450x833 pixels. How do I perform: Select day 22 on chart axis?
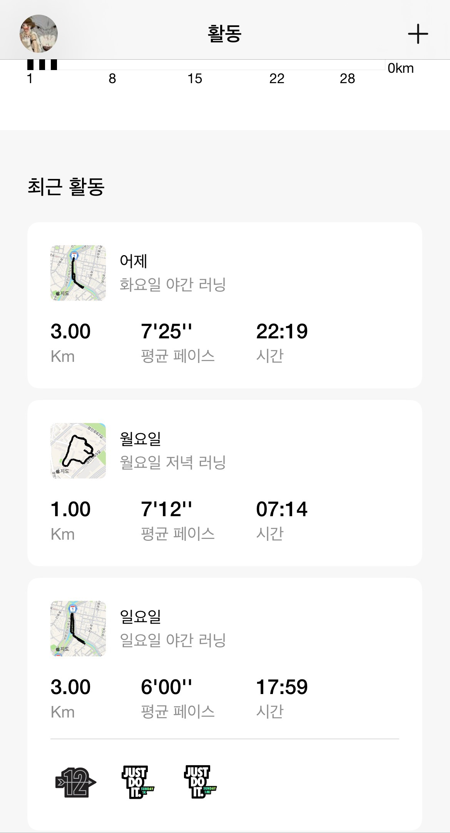click(x=277, y=79)
